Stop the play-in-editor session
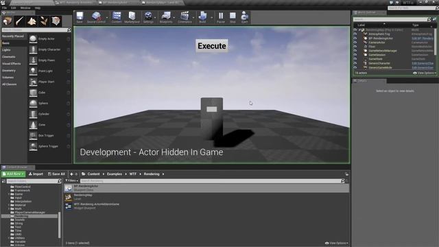Image resolution: width=439 pixels, height=247 pixels. (233, 17)
